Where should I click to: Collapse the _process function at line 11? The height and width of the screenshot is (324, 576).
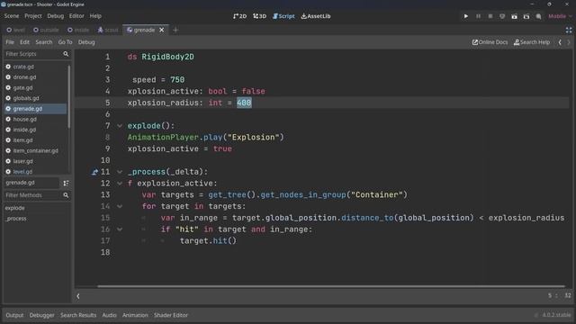(x=120, y=172)
